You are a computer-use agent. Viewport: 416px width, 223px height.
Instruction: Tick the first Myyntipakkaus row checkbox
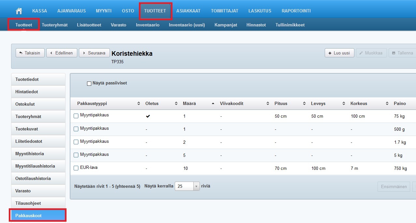76,116
